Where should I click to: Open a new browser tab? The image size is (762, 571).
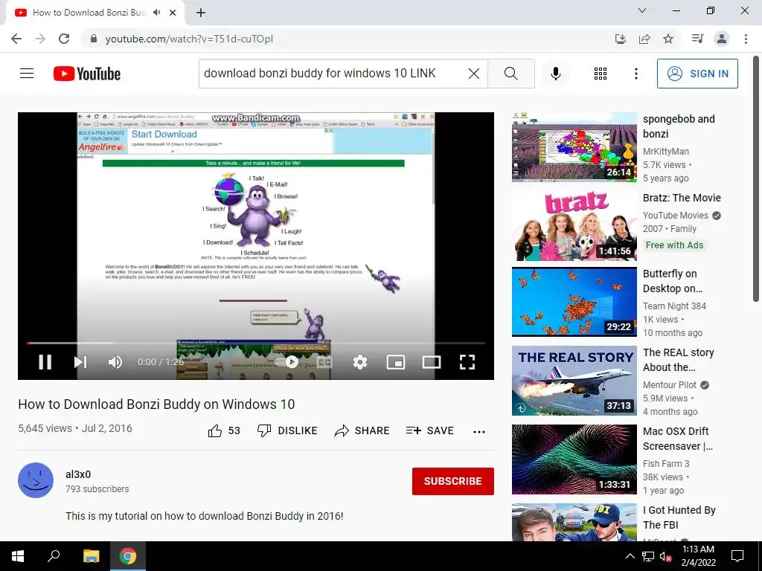tap(201, 13)
